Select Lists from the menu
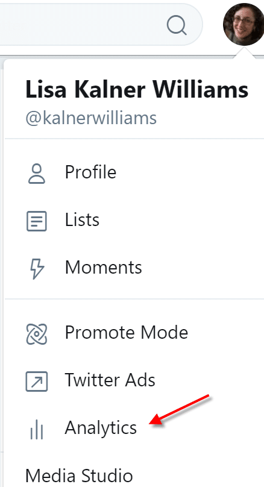This screenshot has height=487, width=264. tap(134, 220)
